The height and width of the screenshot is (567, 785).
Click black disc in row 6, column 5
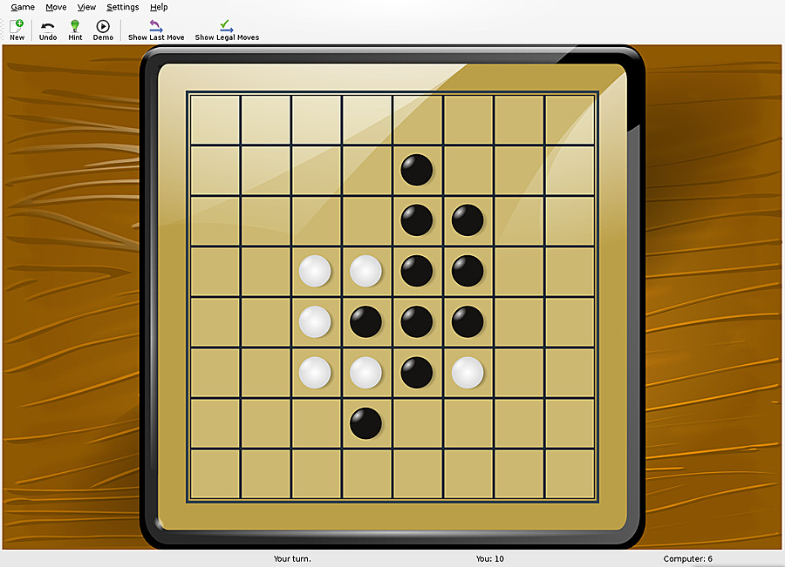pyautogui.click(x=417, y=373)
